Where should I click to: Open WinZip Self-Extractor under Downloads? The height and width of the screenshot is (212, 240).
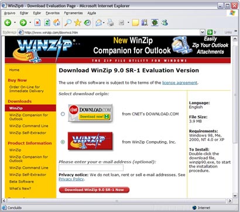coord(28,133)
